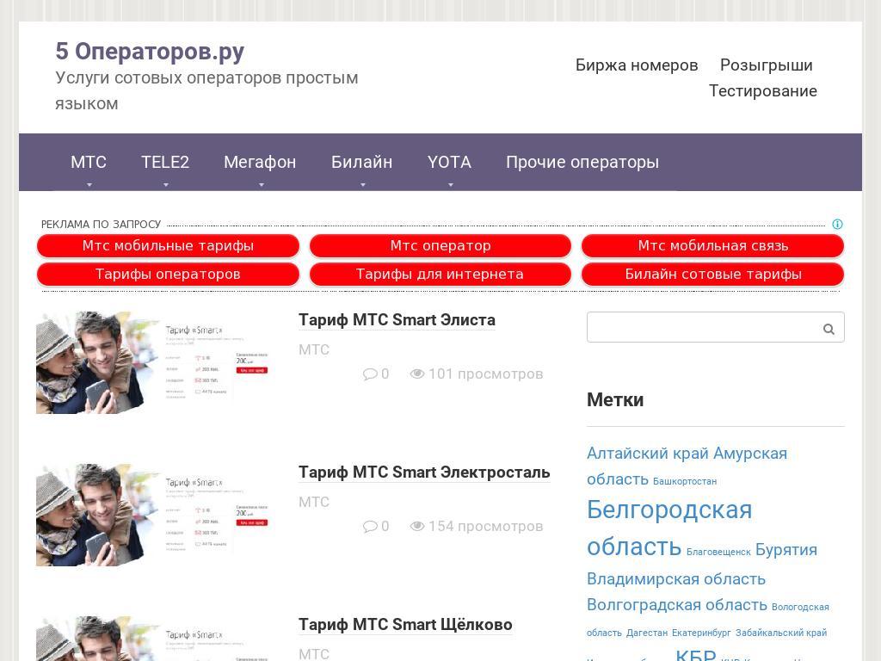Expand the Мегафон menu dropdown arrow

point(261,184)
